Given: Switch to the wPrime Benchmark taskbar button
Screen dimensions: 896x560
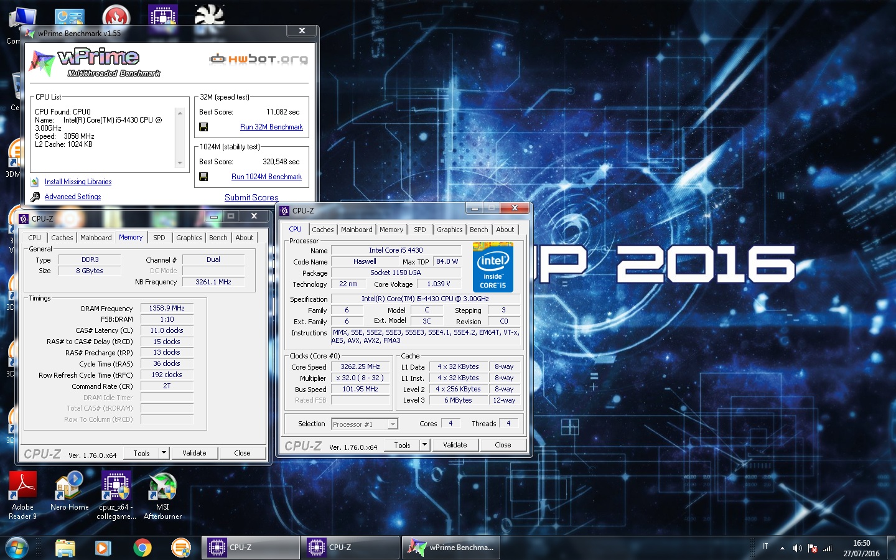Looking at the screenshot, I should tap(450, 548).
